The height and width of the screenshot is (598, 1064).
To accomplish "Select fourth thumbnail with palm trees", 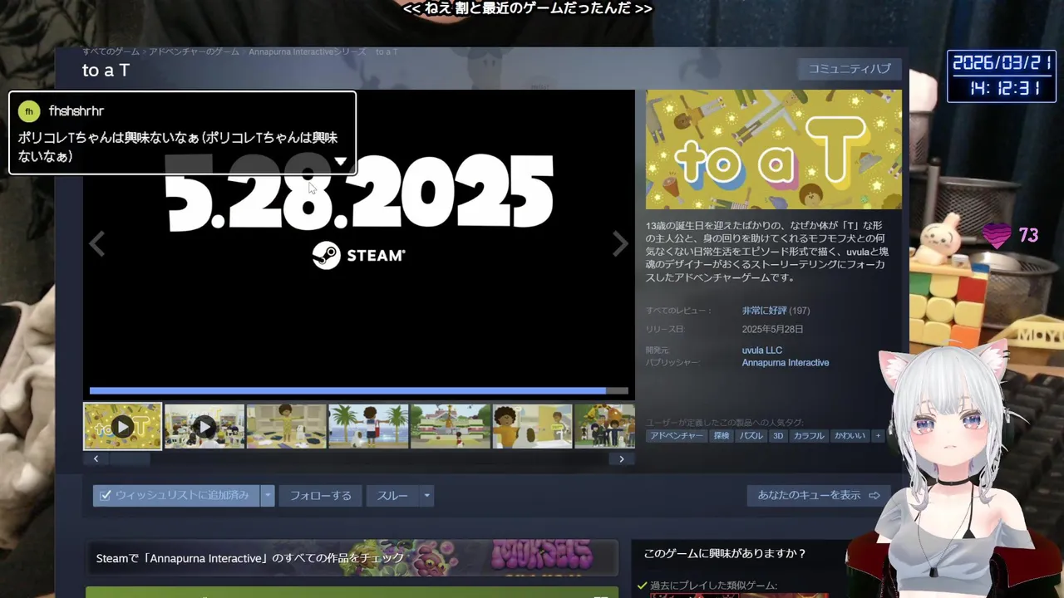I will coord(368,426).
